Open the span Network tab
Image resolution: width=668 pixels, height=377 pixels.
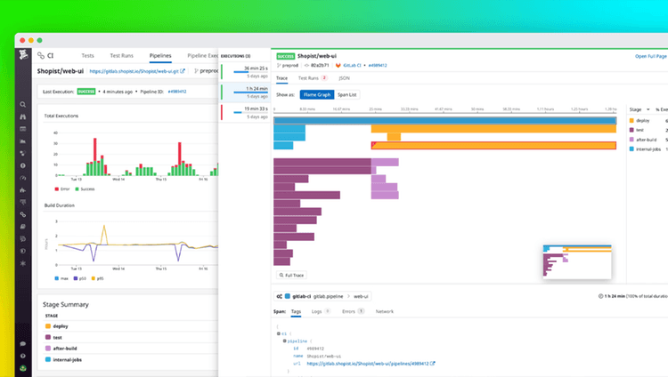coord(384,311)
